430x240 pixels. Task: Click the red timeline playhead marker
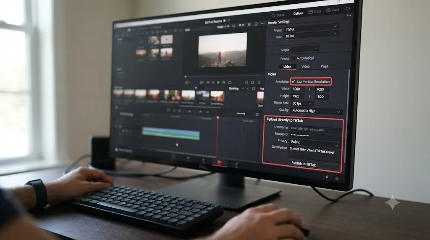(218, 117)
